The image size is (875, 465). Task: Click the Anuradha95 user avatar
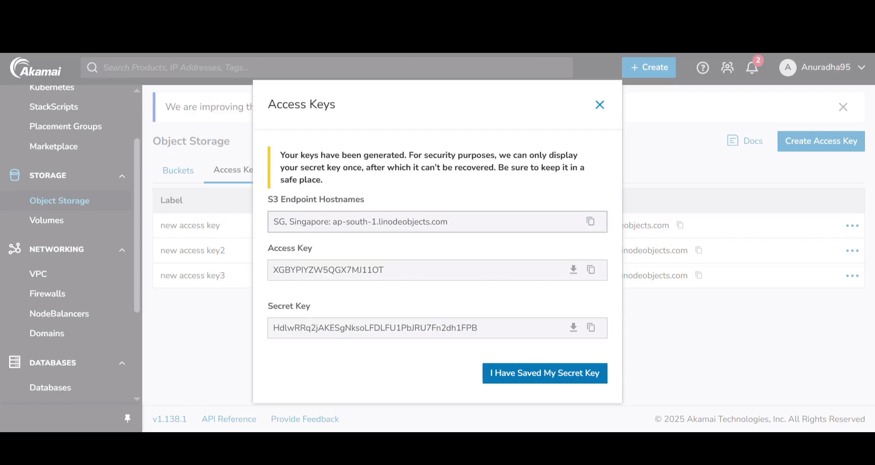(787, 67)
